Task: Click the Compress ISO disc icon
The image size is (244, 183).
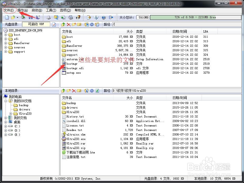Action: 63,17
